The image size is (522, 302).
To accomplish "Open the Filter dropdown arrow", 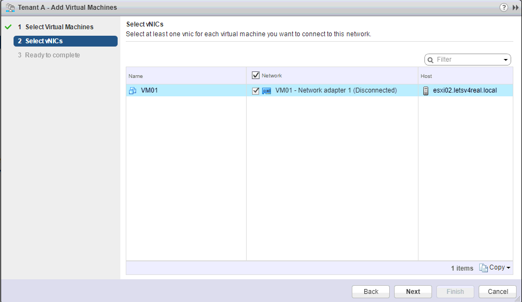I will click(x=506, y=60).
